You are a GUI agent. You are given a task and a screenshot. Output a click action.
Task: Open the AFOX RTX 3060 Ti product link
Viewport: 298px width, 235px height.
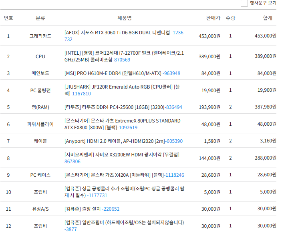[124, 36]
